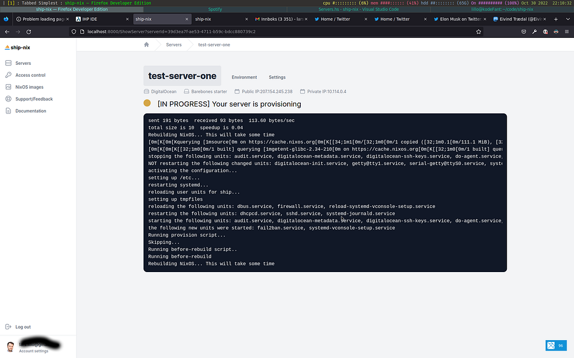Click the Documentation file icon
The width and height of the screenshot is (574, 358).
pyautogui.click(x=9, y=111)
